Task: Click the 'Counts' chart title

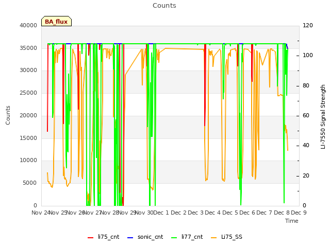Action: point(164,6)
